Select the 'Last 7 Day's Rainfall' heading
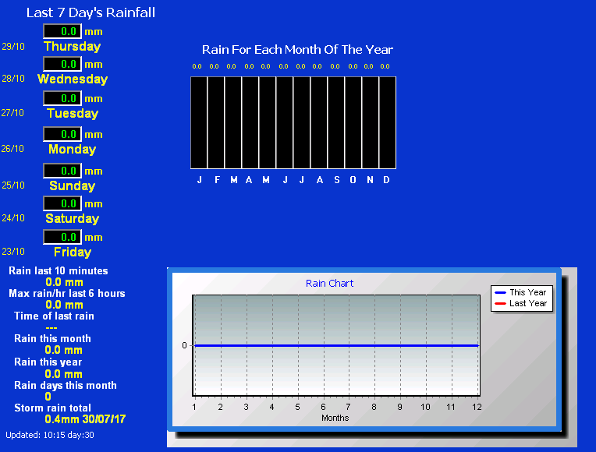The width and height of the screenshot is (596, 452). 90,12
